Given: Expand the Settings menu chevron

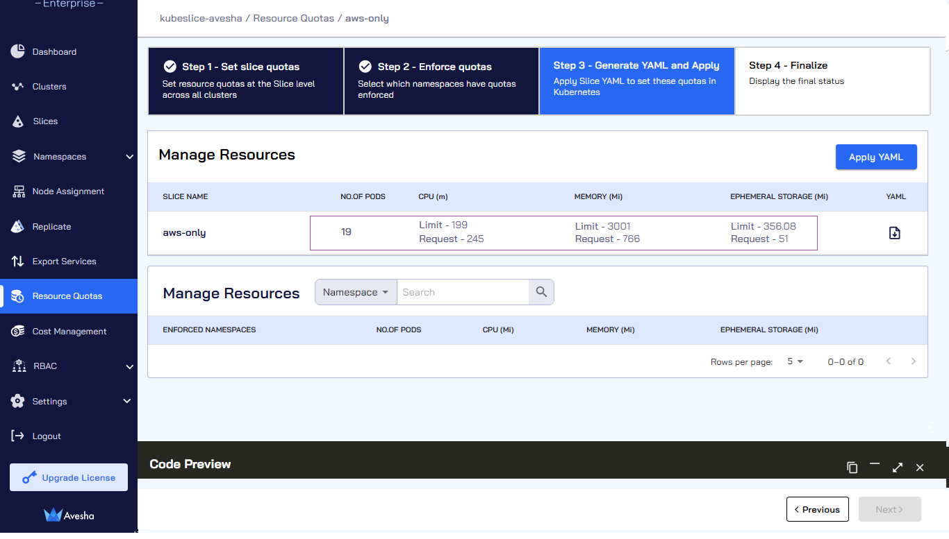Looking at the screenshot, I should point(127,401).
